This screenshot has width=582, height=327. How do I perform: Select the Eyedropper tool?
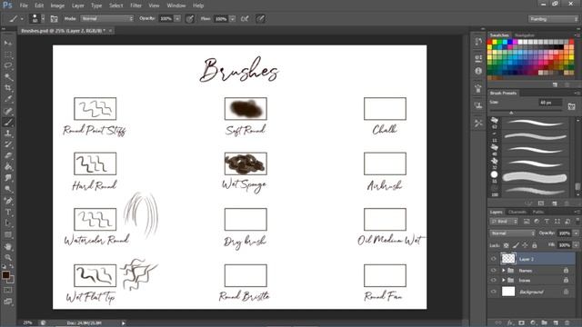[x=8, y=99]
